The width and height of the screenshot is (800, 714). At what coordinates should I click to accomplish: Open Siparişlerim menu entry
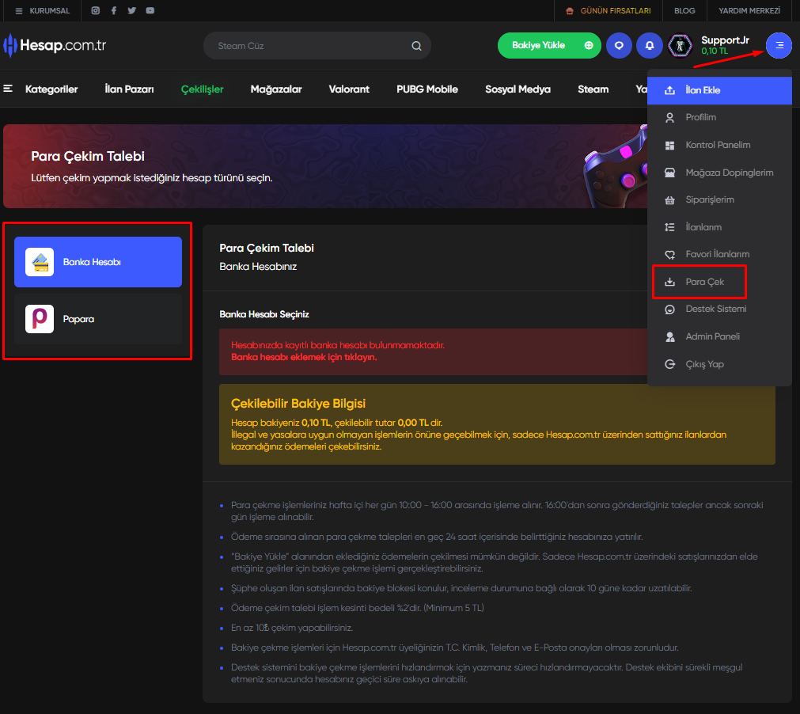[x=719, y=200]
